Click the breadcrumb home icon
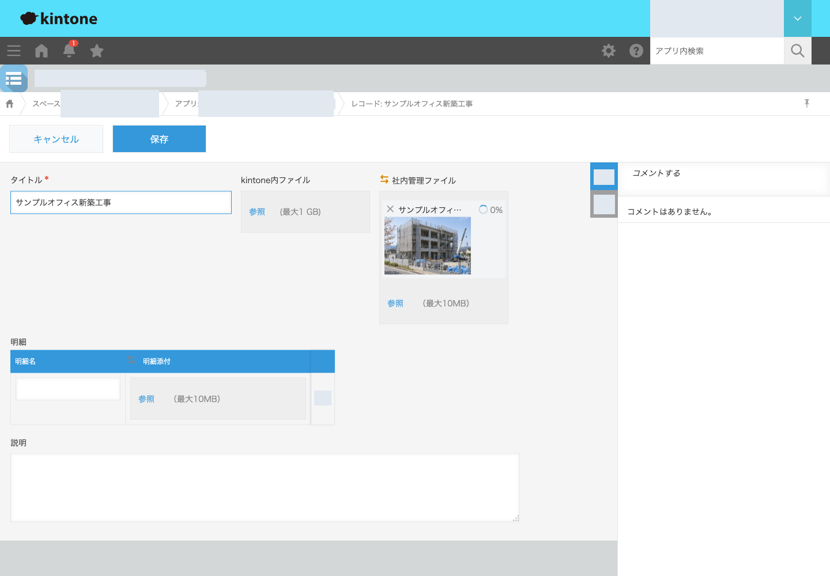The image size is (830, 576). [10, 104]
